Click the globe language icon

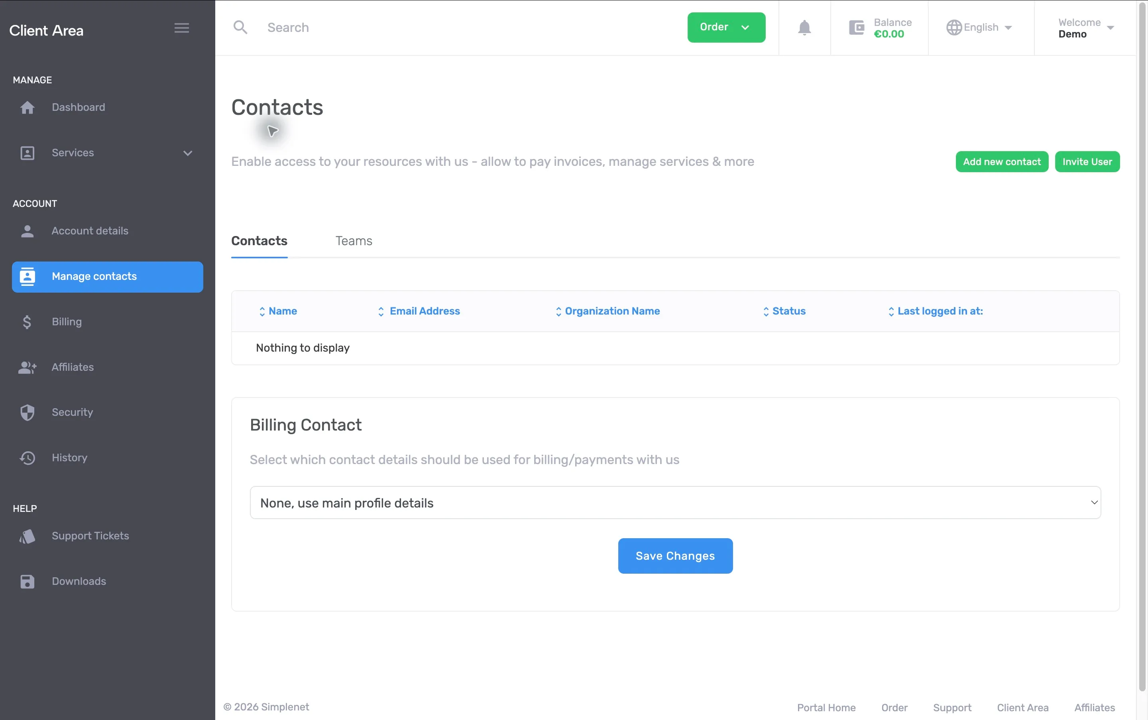[x=954, y=28]
